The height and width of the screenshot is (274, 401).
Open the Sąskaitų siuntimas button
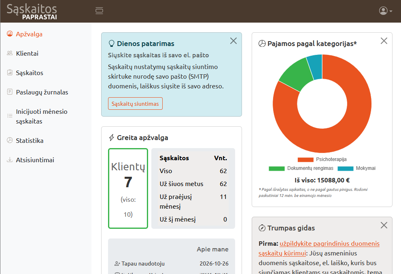(x=135, y=104)
